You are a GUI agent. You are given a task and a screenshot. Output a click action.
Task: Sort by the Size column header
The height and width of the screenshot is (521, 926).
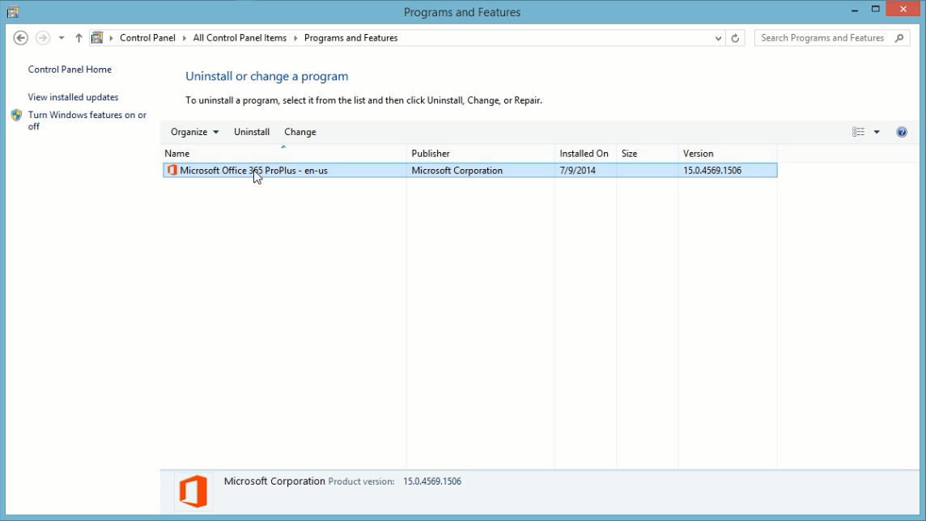coord(648,154)
